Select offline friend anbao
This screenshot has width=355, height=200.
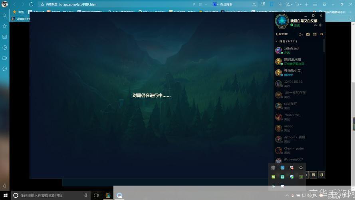click(x=299, y=128)
